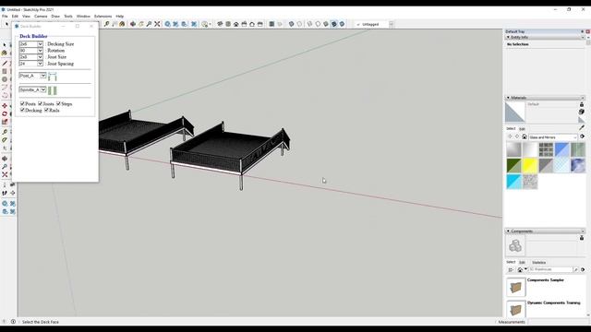Open the Rotation dropdown
Screen dimensions: 591x332
tap(30, 51)
